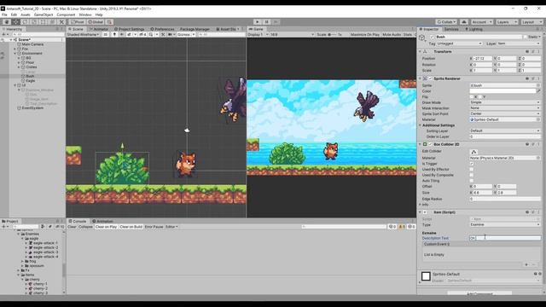Open cloud services icon beside Collab
Screen dimensions: 546x307
coord(464,22)
